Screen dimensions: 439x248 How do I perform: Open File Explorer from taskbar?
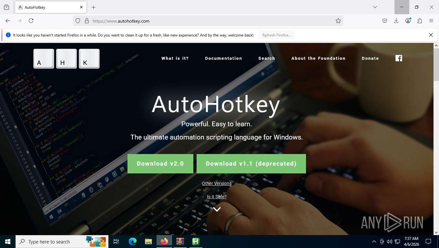148,242
